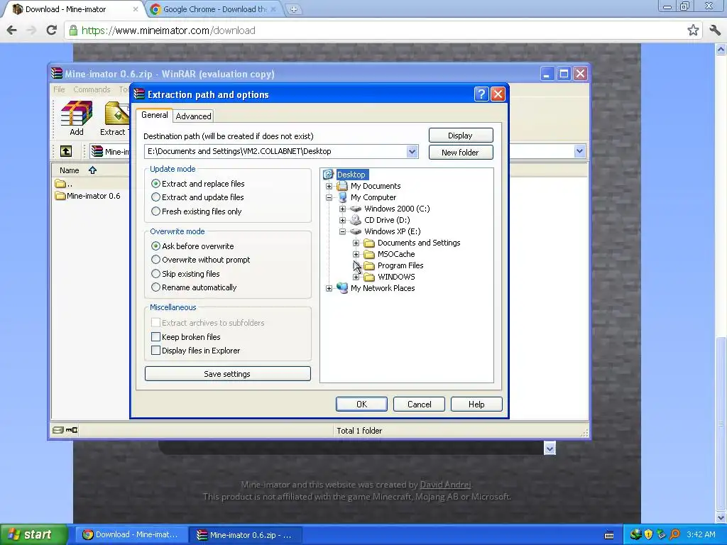Click the dialog's question mark help icon
The width and height of the screenshot is (727, 545).
point(481,94)
